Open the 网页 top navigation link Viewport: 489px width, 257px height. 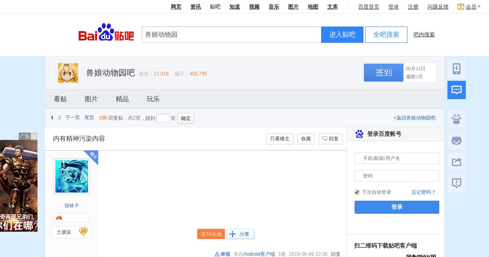click(176, 7)
